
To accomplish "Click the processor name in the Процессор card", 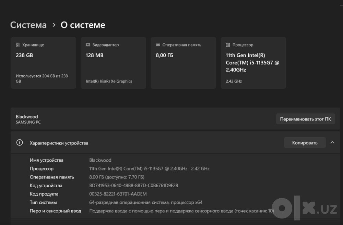I will point(252,62).
